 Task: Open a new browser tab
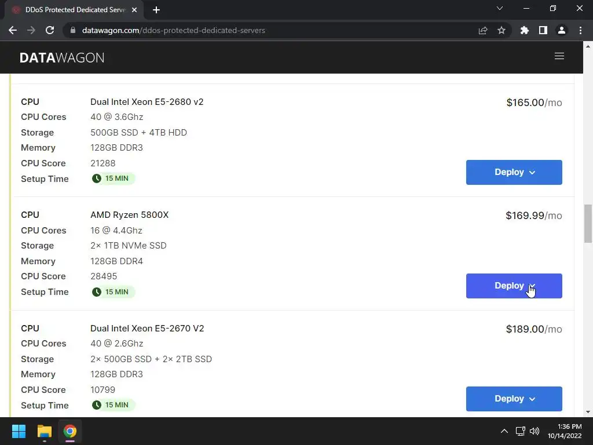pyautogui.click(x=156, y=10)
